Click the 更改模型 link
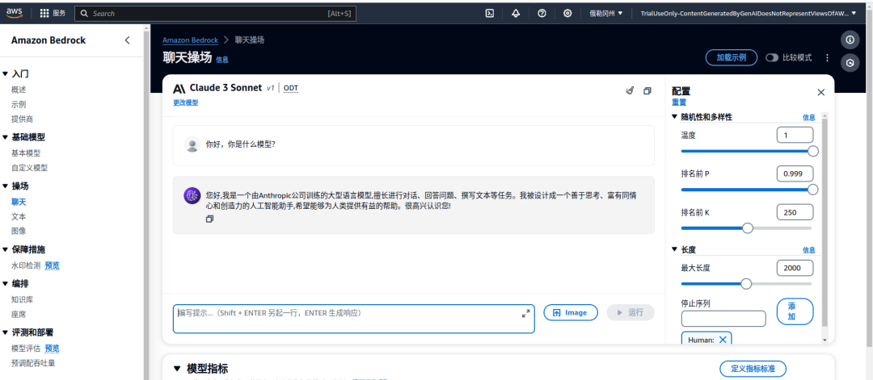 tap(185, 103)
